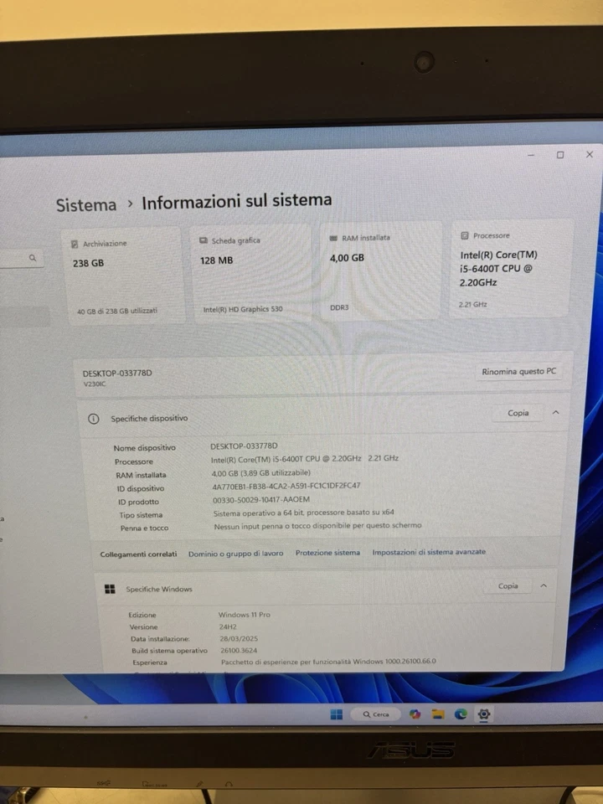Image resolution: width=603 pixels, height=804 pixels.
Task: Click the Processore chip icon
Action: (x=465, y=235)
